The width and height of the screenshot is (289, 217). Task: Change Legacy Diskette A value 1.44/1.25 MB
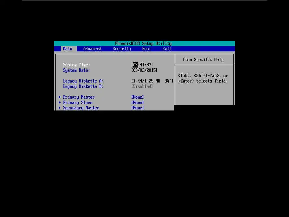point(152,81)
